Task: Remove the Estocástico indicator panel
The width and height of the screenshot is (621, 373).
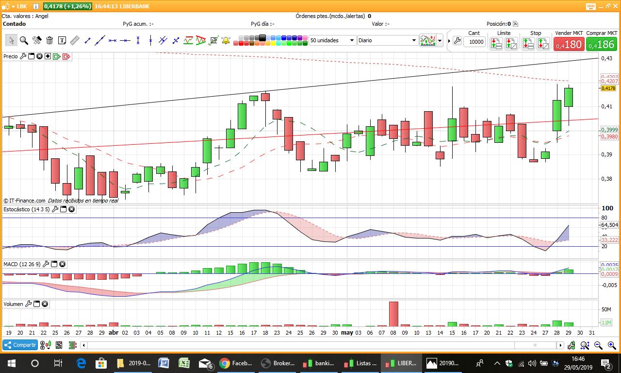Action: tap(71, 209)
